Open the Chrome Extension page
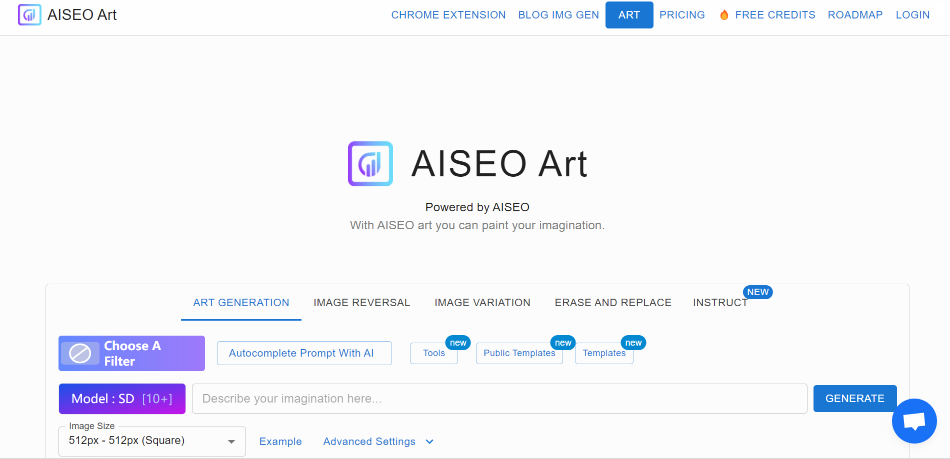950x459 pixels. pos(448,15)
